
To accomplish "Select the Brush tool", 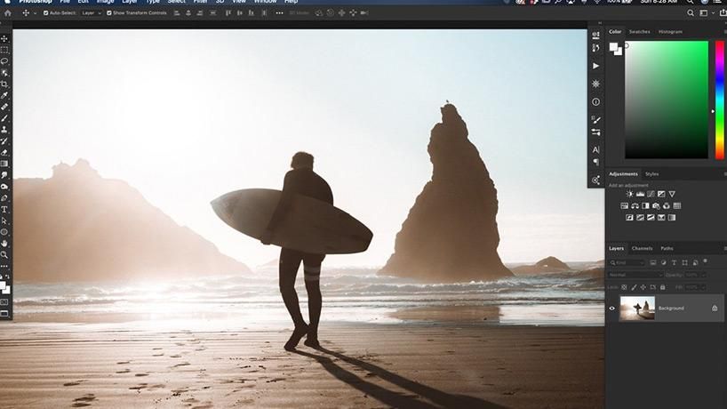I will (4, 118).
